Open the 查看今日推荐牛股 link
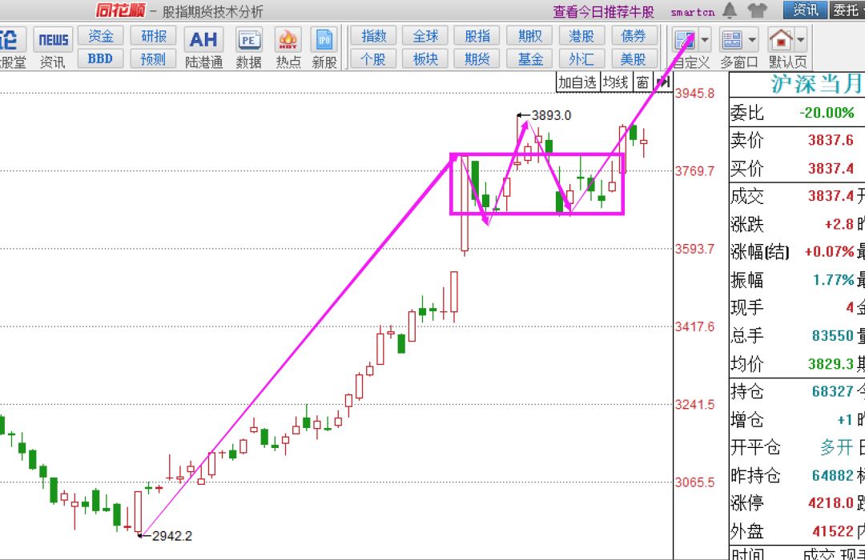This screenshot has width=865, height=560. [603, 11]
